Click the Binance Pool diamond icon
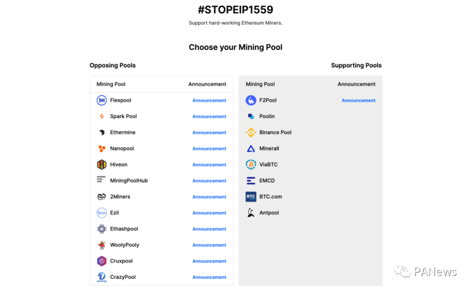This screenshot has width=472, height=291. click(251, 132)
